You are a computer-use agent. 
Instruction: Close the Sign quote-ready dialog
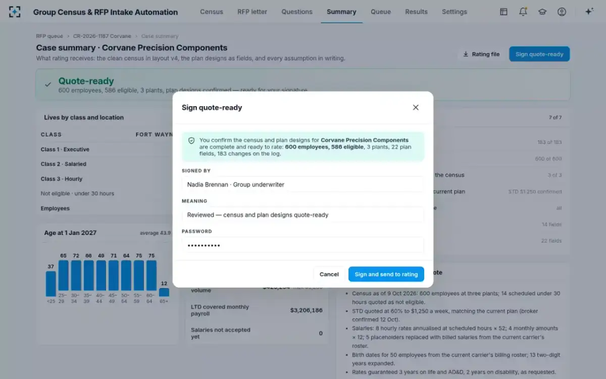click(x=416, y=108)
